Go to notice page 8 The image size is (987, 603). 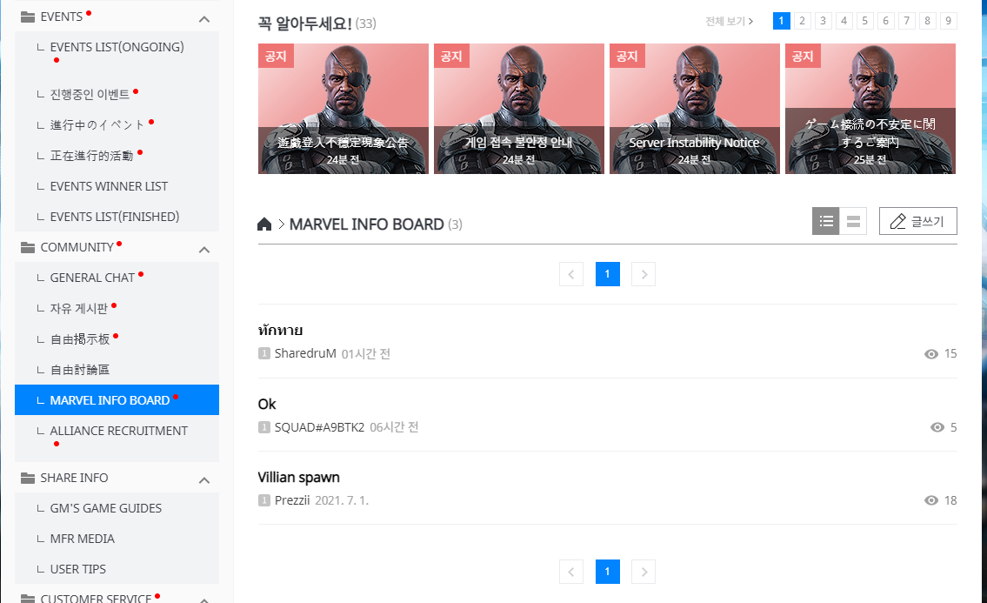(x=927, y=21)
